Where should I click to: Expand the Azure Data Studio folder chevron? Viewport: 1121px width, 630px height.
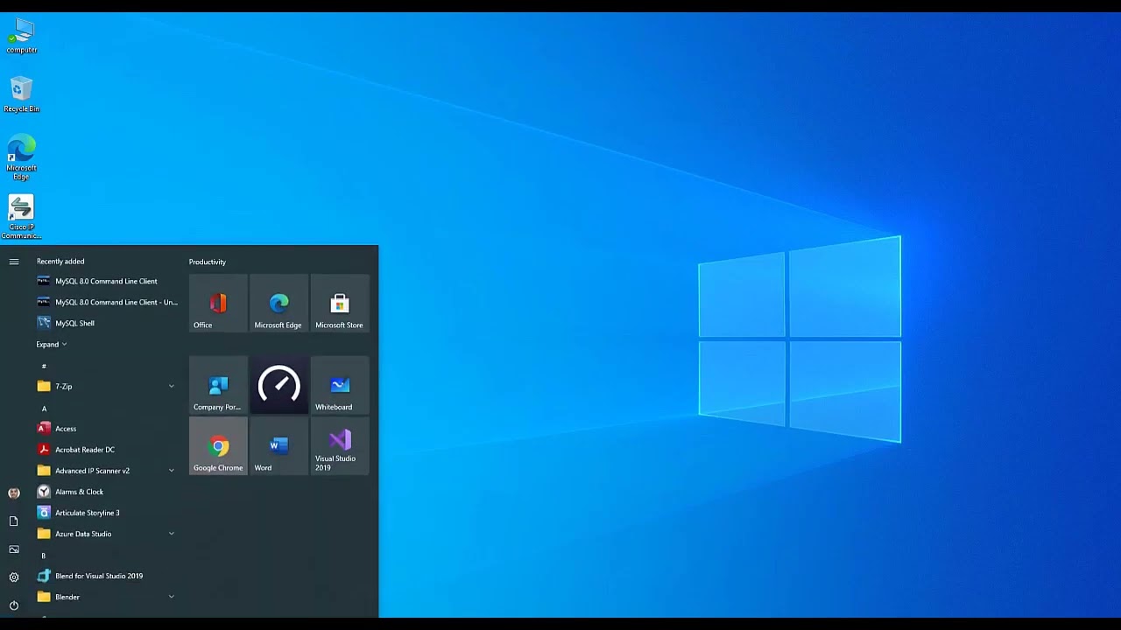coord(171,534)
